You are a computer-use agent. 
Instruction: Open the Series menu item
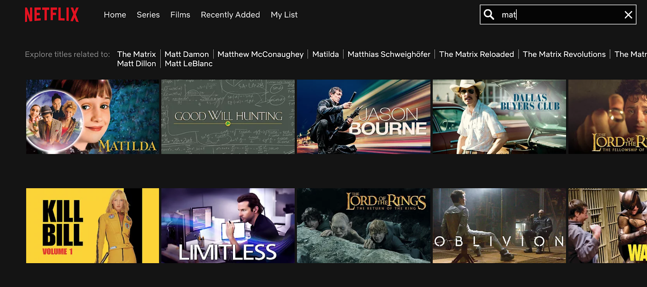point(148,15)
